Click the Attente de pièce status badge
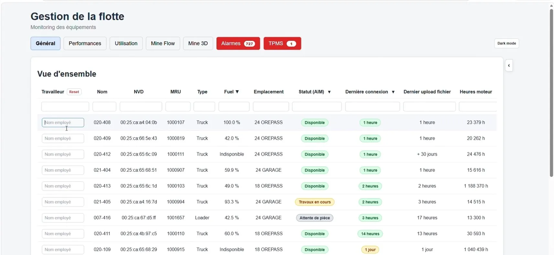This screenshot has height=255, width=554. click(315, 218)
